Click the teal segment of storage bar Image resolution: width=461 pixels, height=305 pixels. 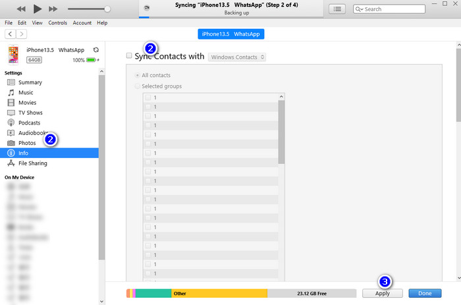coord(153,293)
